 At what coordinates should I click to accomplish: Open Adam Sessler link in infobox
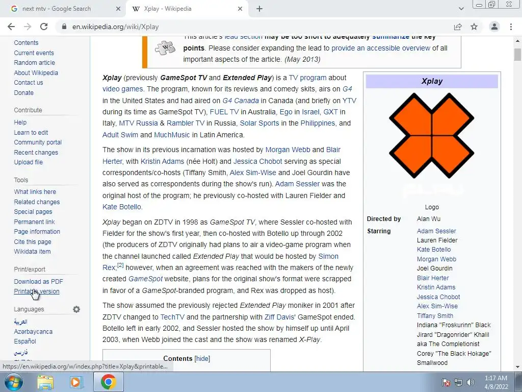pyautogui.click(x=436, y=231)
